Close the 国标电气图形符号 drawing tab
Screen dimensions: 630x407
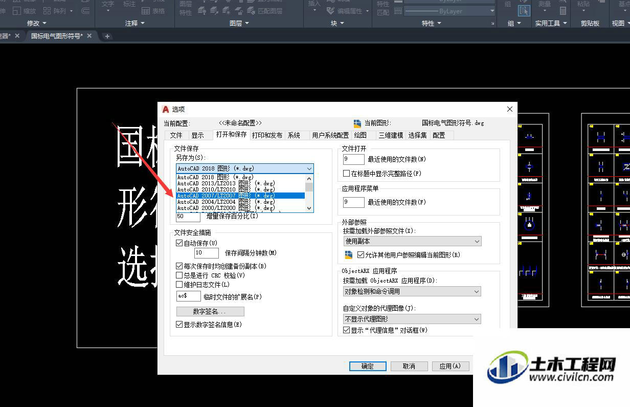(x=89, y=36)
